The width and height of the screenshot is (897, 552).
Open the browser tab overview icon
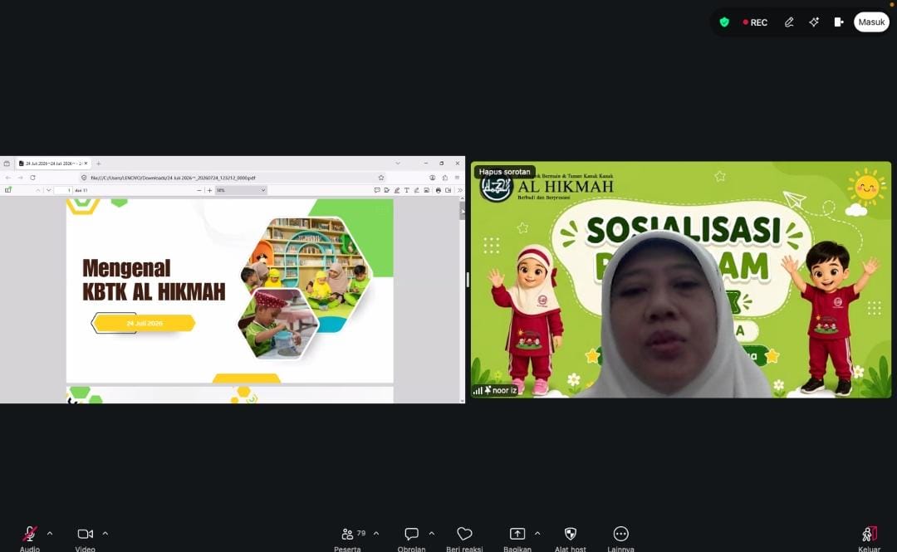pos(7,164)
